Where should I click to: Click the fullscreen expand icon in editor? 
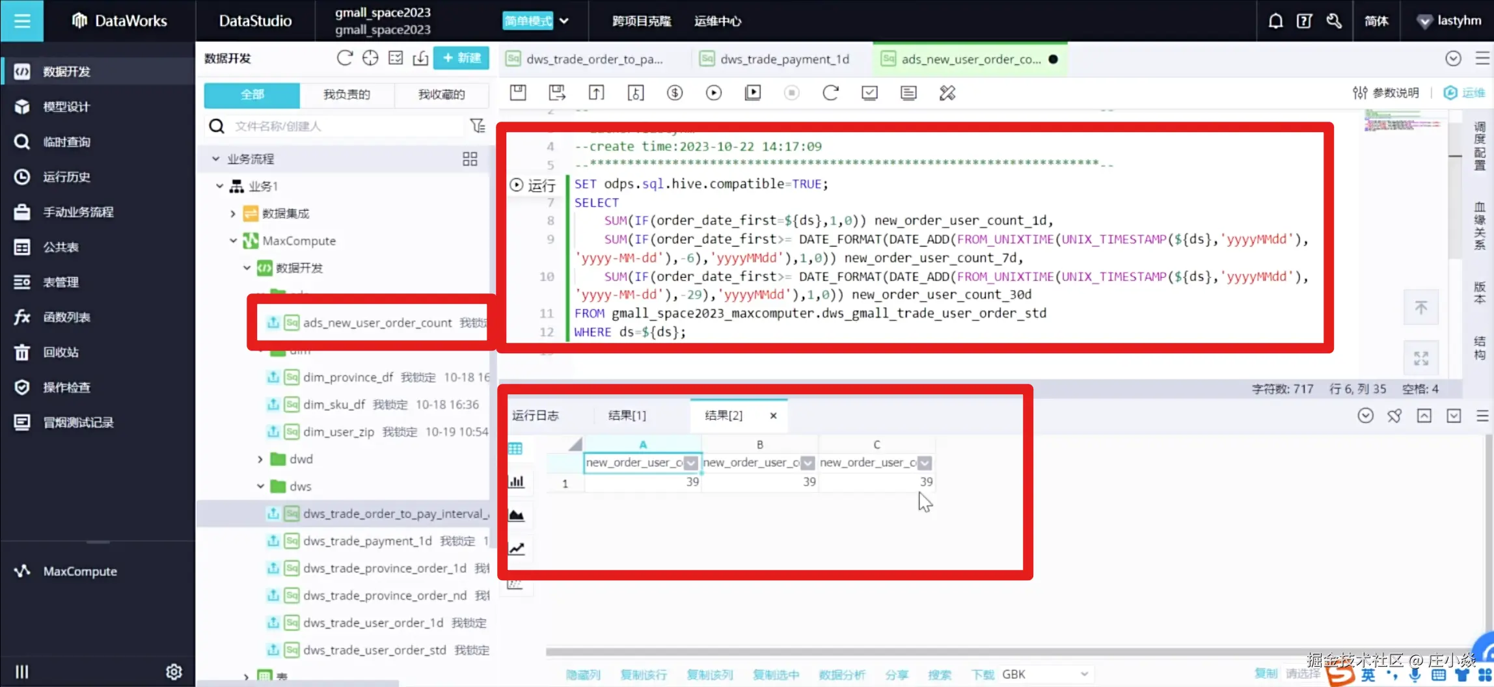(x=1421, y=358)
